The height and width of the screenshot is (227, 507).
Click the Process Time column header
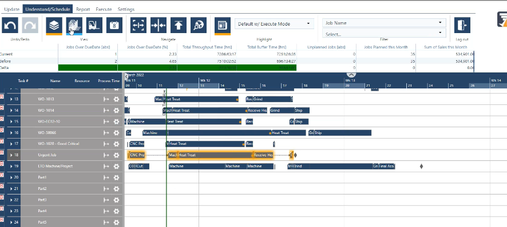click(x=109, y=81)
